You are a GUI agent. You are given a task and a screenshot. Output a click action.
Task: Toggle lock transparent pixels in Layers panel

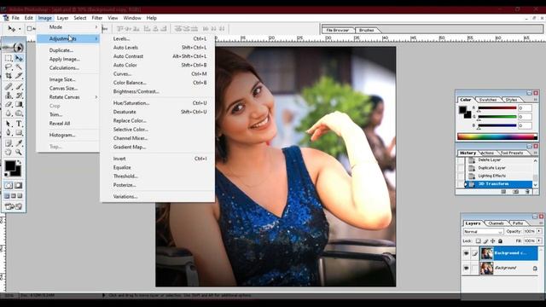point(478,240)
